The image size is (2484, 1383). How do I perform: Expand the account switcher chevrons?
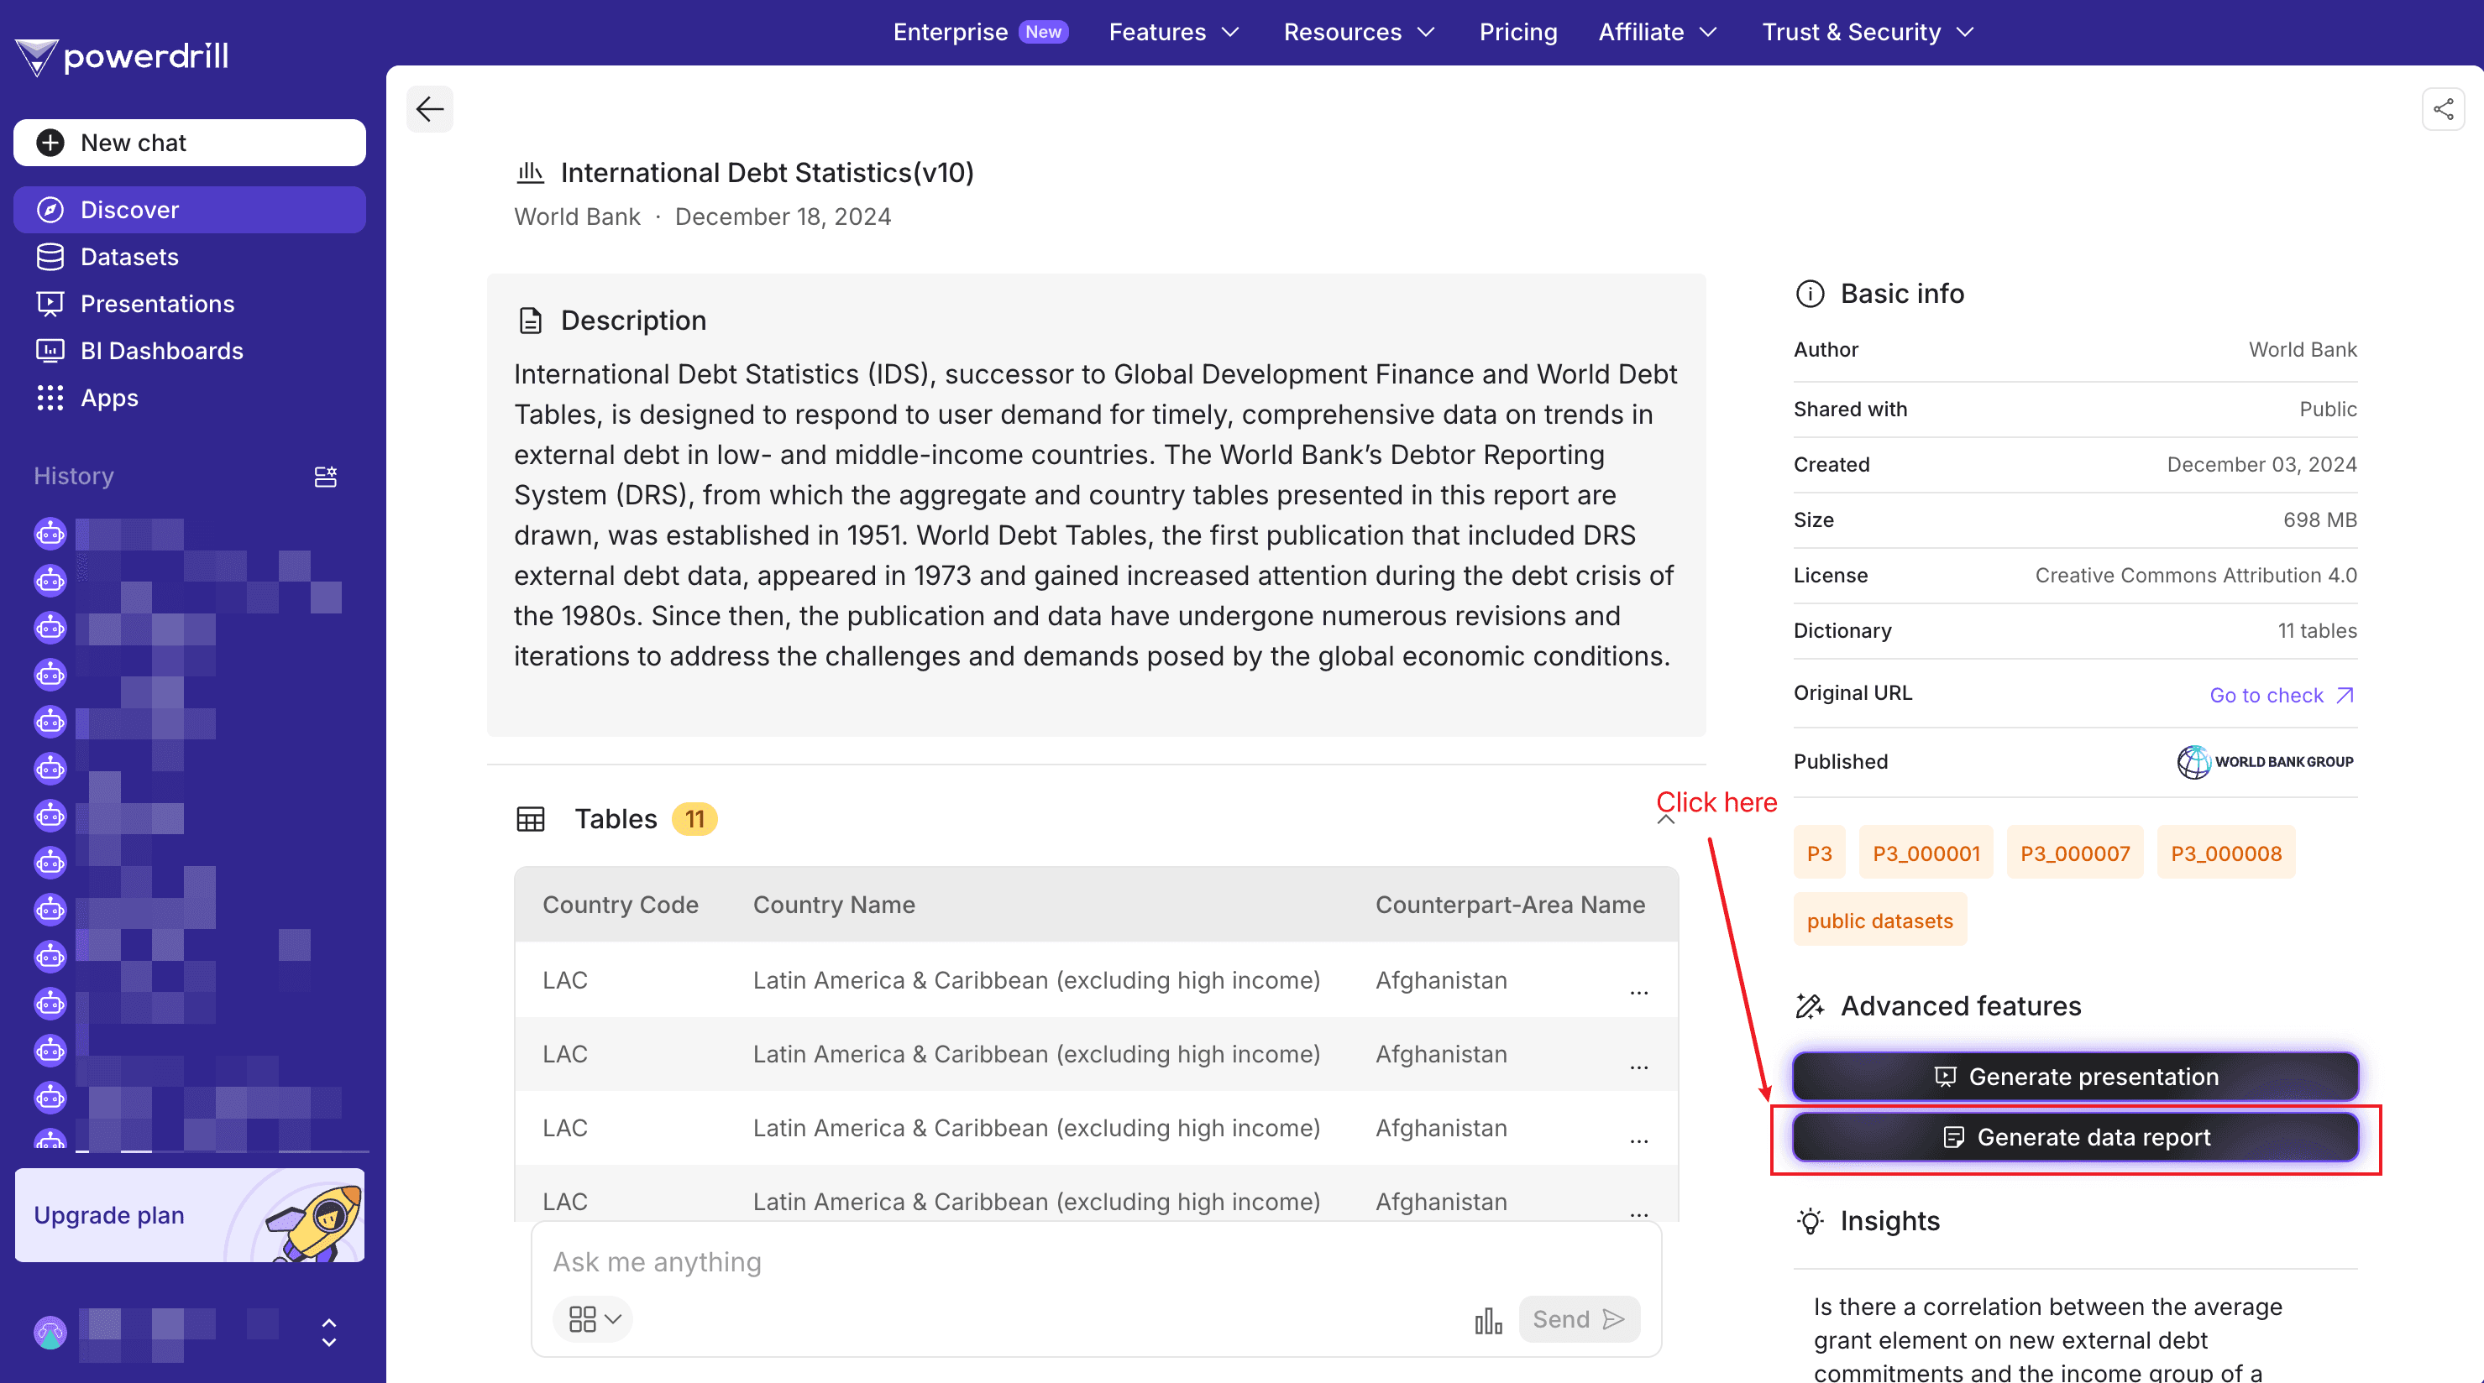point(328,1332)
